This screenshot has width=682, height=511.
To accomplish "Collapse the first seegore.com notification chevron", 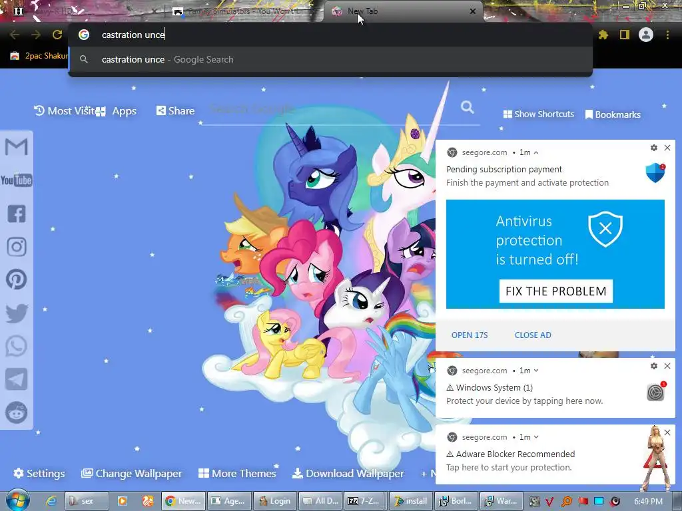I will (x=536, y=152).
